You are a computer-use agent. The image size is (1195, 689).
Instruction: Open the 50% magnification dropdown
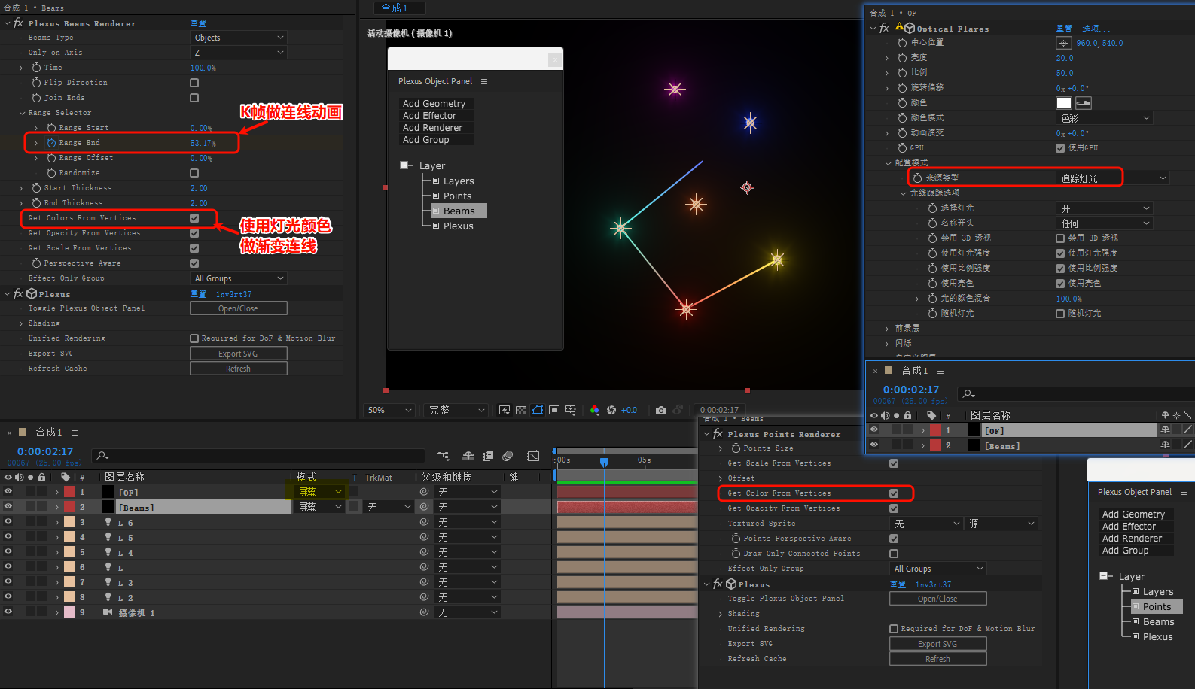389,410
